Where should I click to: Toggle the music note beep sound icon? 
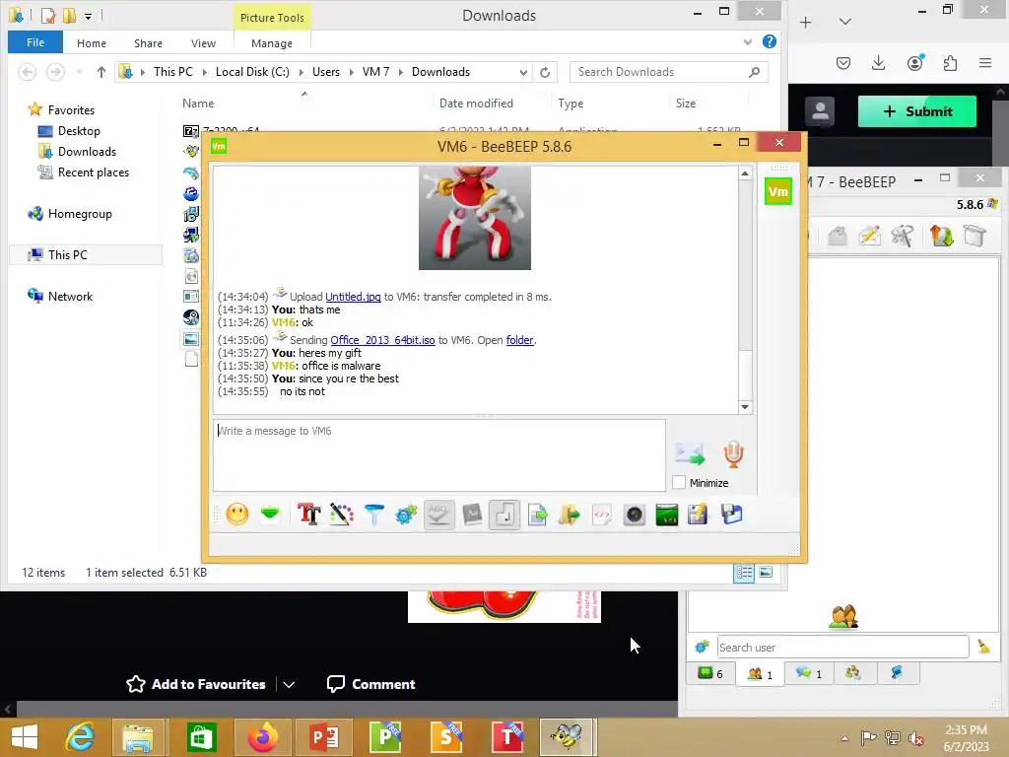pos(504,515)
